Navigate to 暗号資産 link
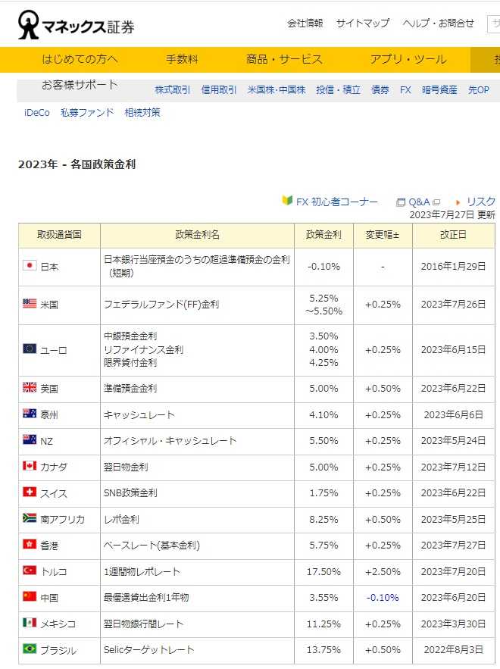Image resolution: width=500 pixels, height=669 pixels. 439,89
